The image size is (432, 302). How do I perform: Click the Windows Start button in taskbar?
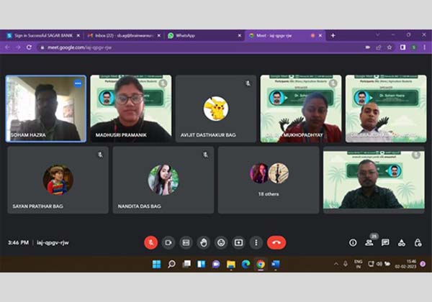pyautogui.click(x=156, y=264)
